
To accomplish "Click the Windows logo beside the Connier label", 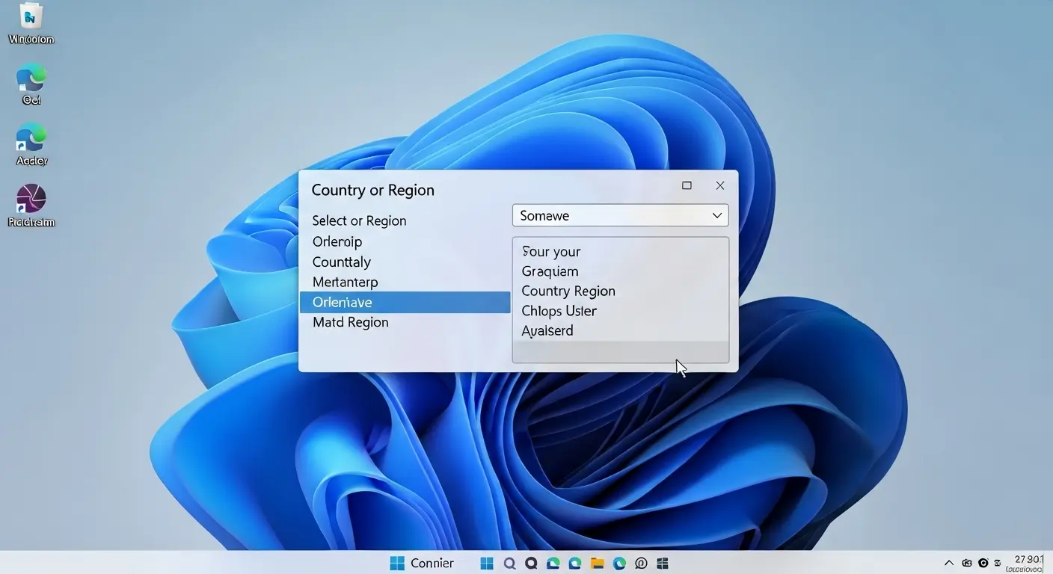I will (397, 564).
